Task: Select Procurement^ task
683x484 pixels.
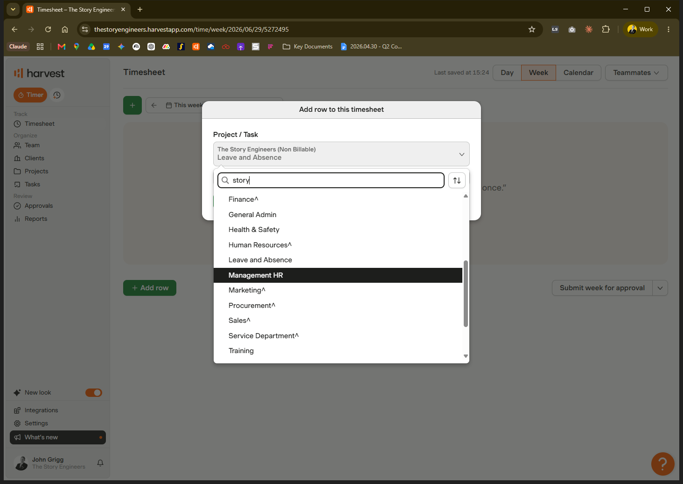Action: tap(338, 306)
